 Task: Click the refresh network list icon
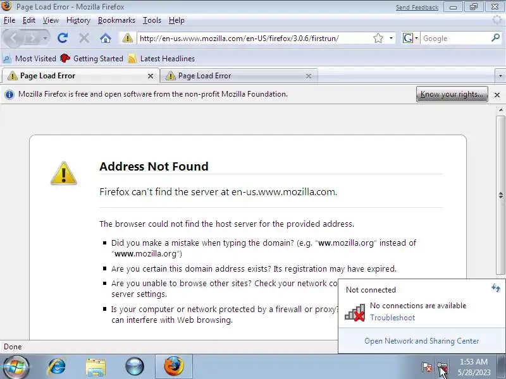pyautogui.click(x=495, y=288)
